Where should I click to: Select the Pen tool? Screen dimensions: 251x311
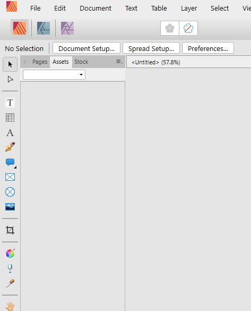[10, 147]
